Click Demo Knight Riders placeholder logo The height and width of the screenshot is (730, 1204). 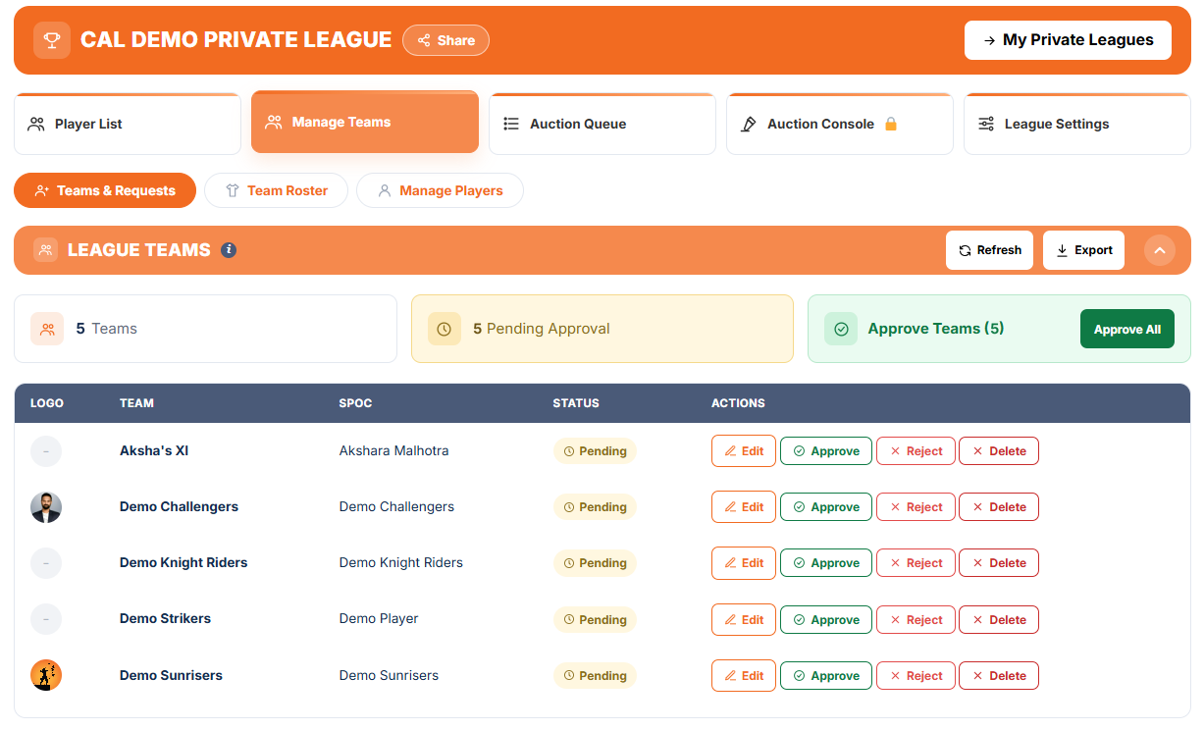(46, 563)
